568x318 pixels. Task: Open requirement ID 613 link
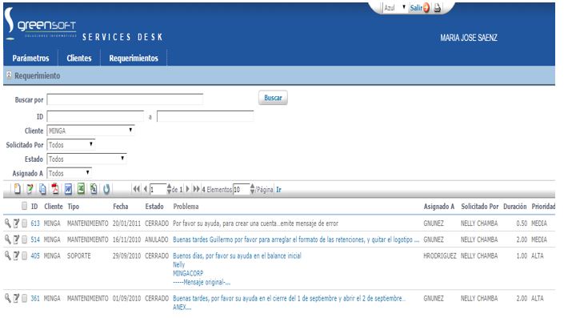35,223
